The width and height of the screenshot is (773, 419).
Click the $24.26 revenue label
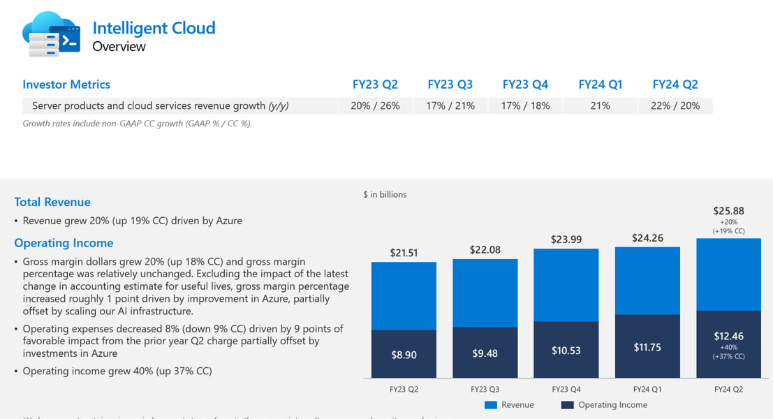click(647, 238)
